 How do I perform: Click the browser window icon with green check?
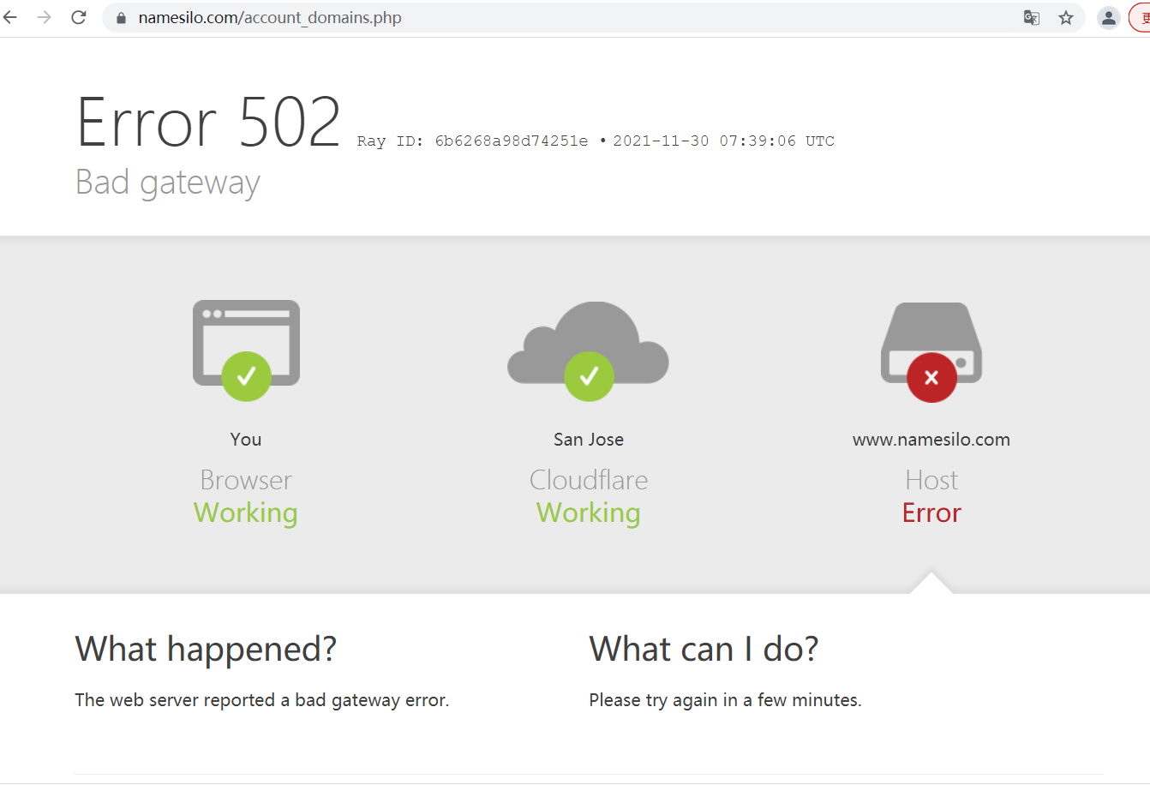(x=246, y=350)
